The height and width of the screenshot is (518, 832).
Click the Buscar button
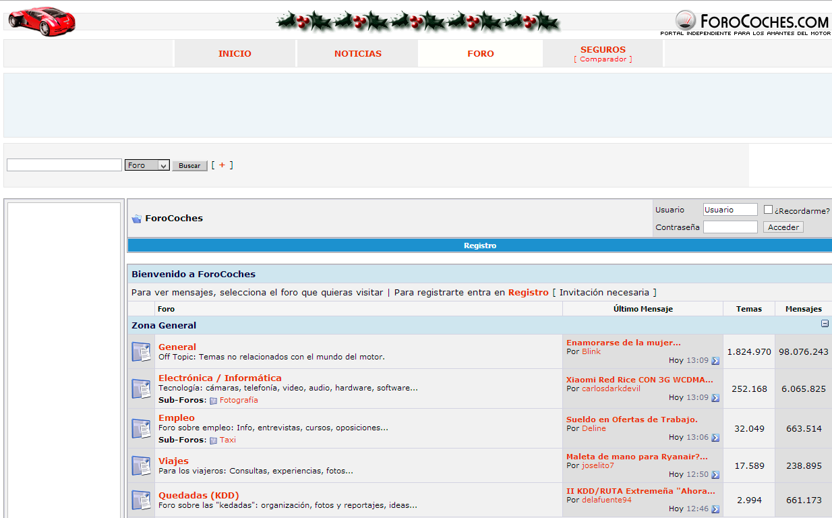coord(189,166)
